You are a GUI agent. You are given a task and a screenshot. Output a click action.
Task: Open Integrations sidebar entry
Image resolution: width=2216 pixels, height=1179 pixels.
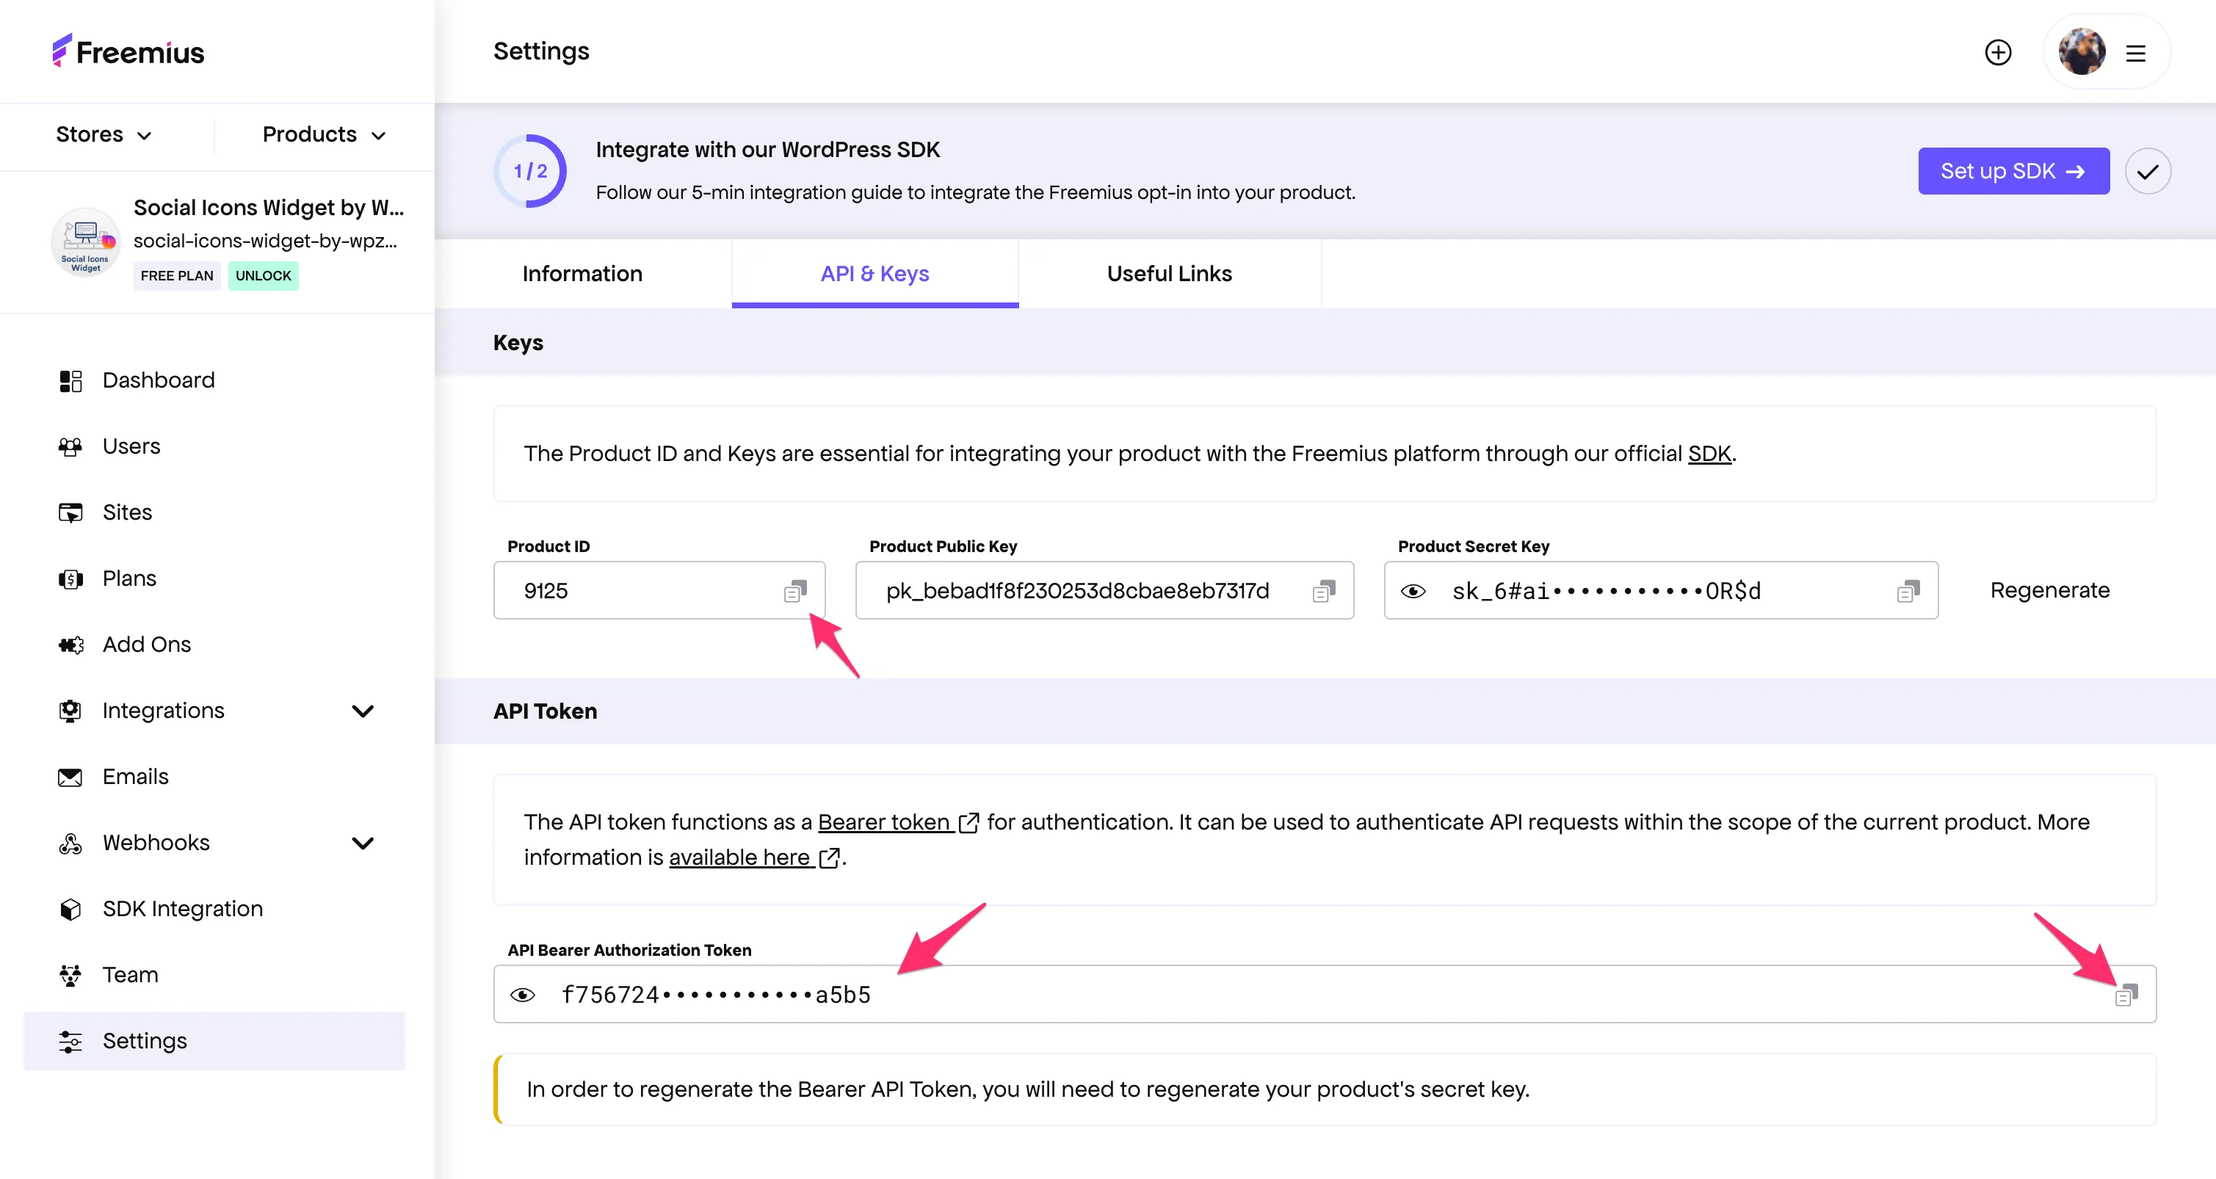[x=164, y=711]
